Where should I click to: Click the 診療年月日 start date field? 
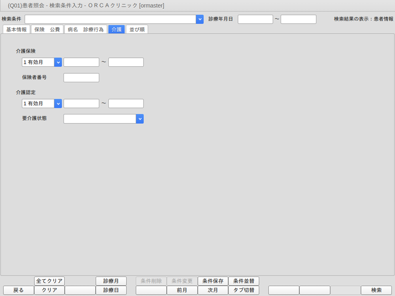[x=255, y=19]
